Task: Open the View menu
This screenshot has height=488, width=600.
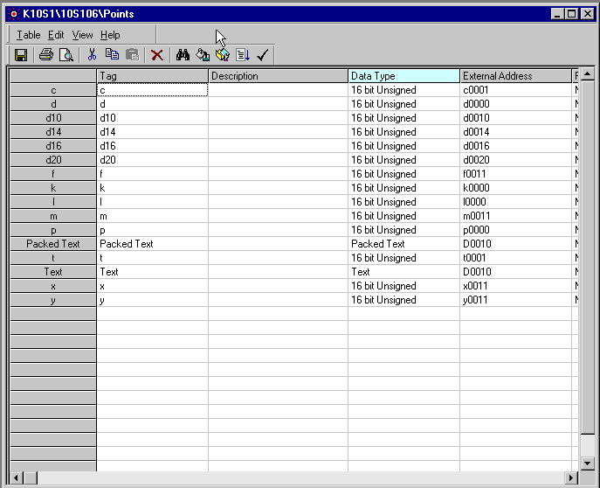Action: pyautogui.click(x=82, y=35)
